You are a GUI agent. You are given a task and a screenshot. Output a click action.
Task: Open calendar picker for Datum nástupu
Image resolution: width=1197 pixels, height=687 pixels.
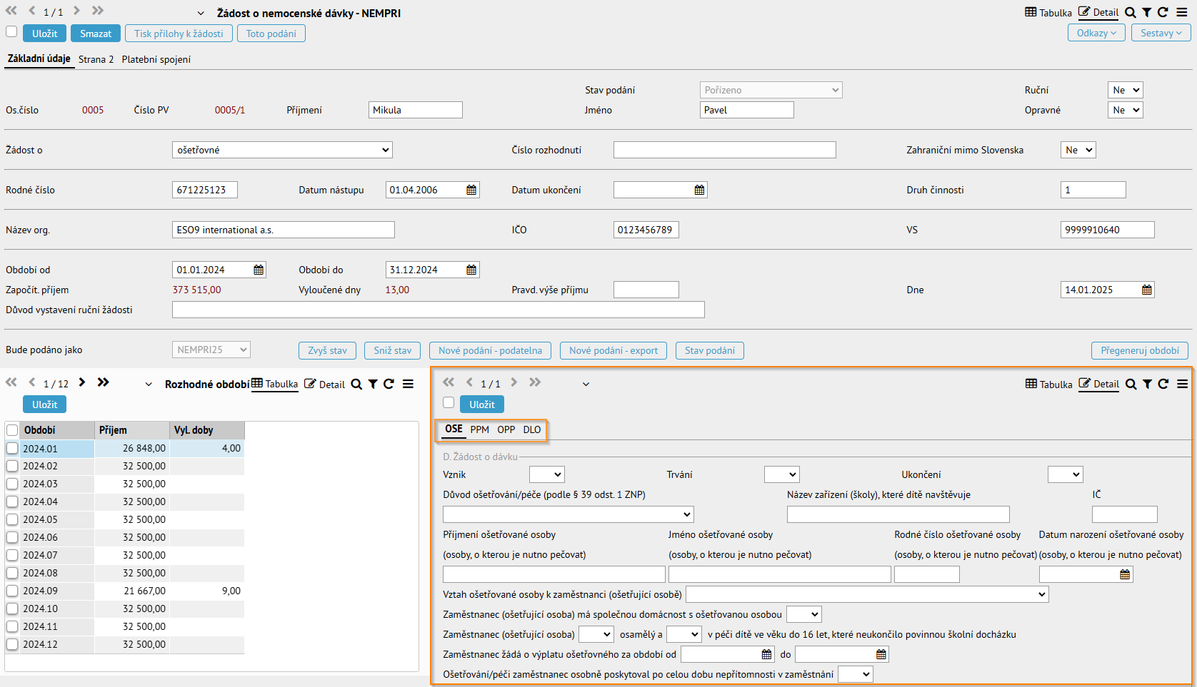point(471,190)
